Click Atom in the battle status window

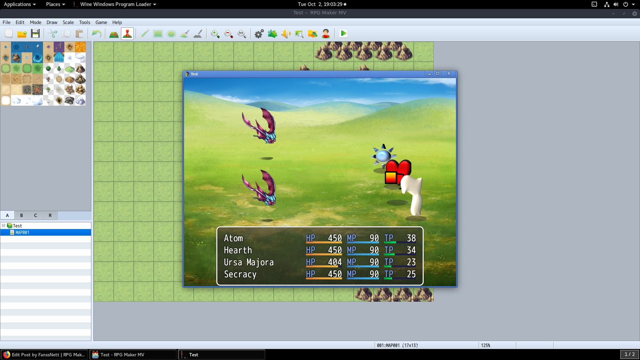[233, 238]
